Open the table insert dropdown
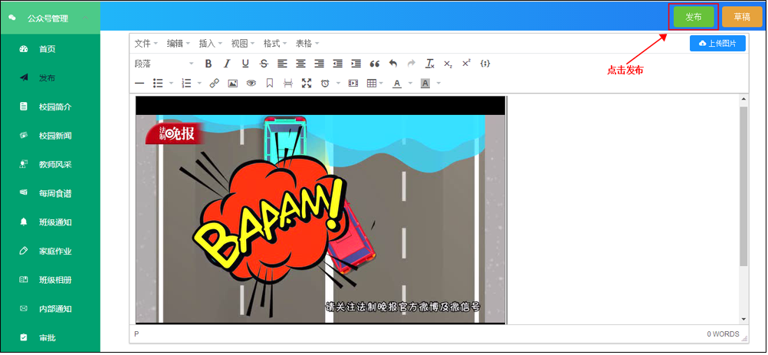Image resolution: width=768 pixels, height=355 pixels. click(x=375, y=83)
